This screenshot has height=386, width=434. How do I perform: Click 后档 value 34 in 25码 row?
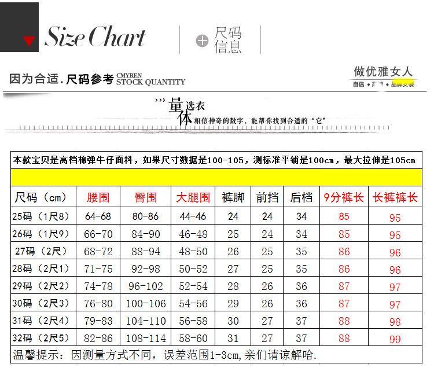coord(301,216)
